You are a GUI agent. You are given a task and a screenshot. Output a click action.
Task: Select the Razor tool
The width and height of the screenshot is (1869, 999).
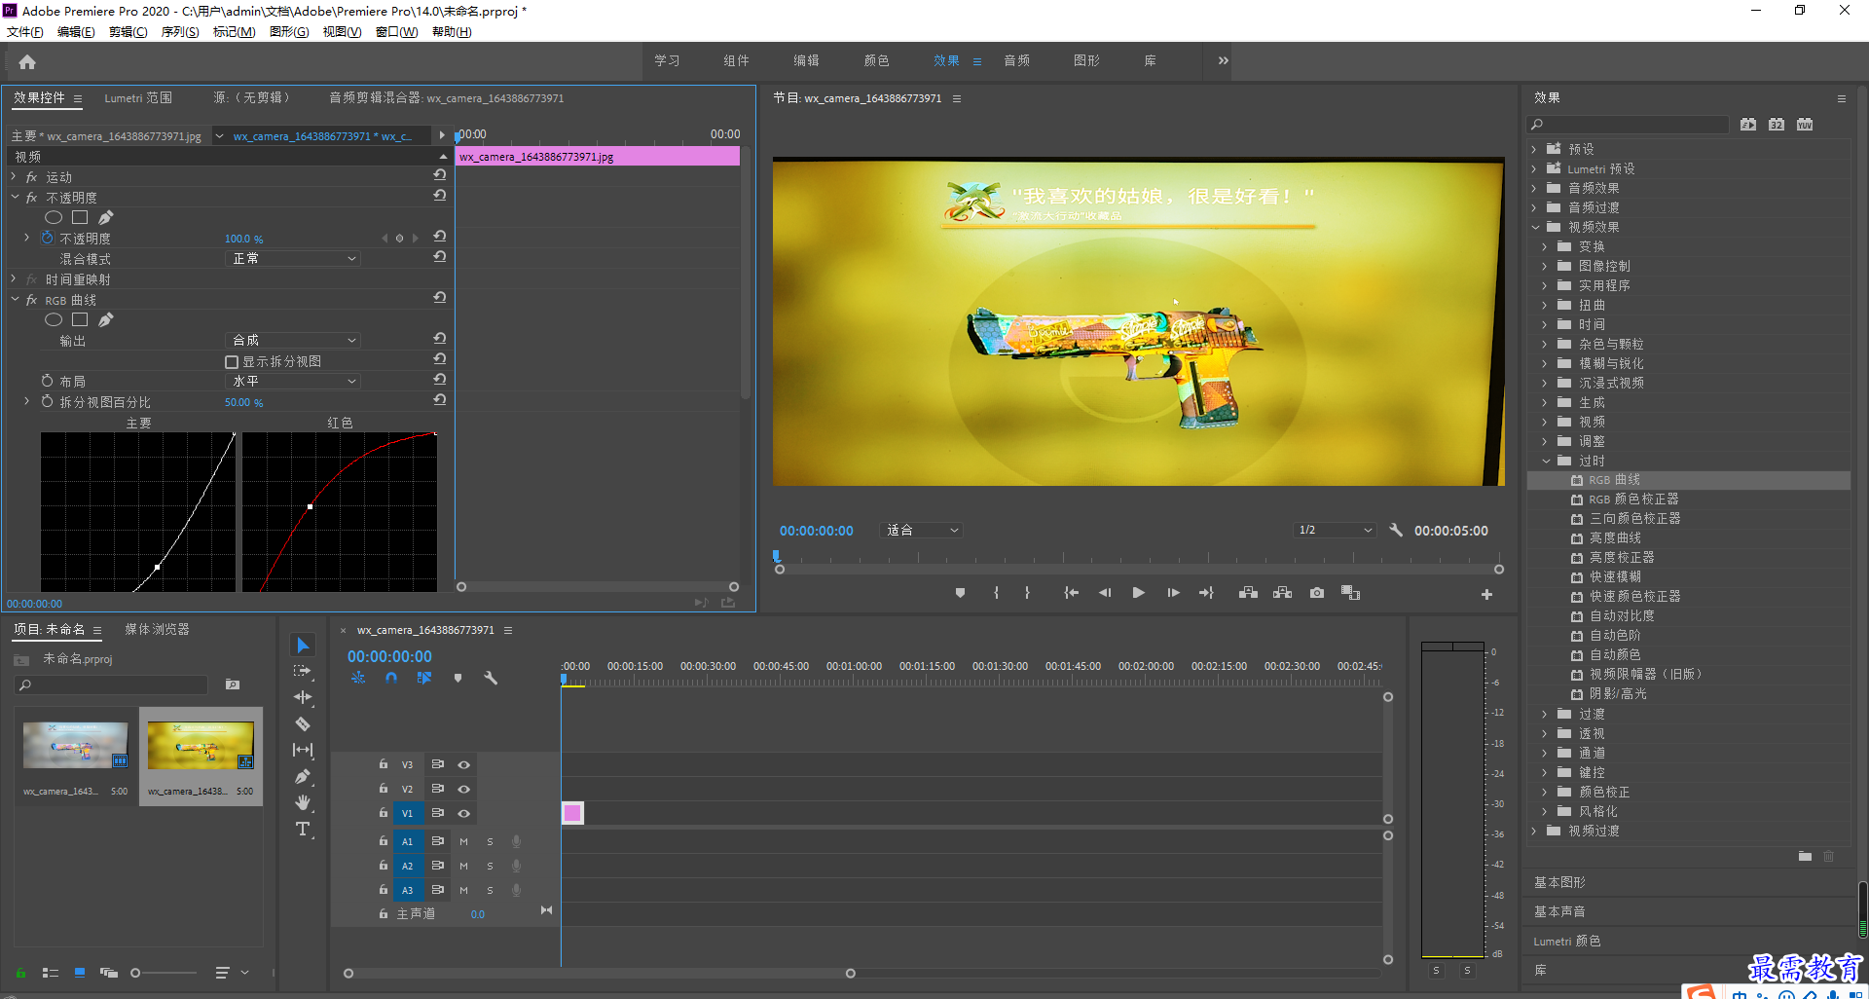click(303, 724)
